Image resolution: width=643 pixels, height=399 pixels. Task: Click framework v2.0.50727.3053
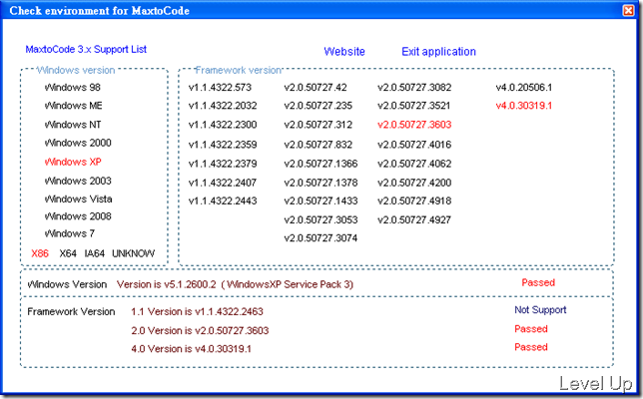tap(321, 220)
